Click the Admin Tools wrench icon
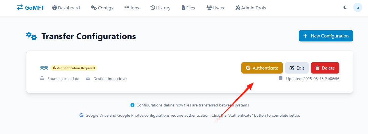Image resolution: width=368 pixels, height=134 pixels. pyautogui.click(x=238, y=8)
